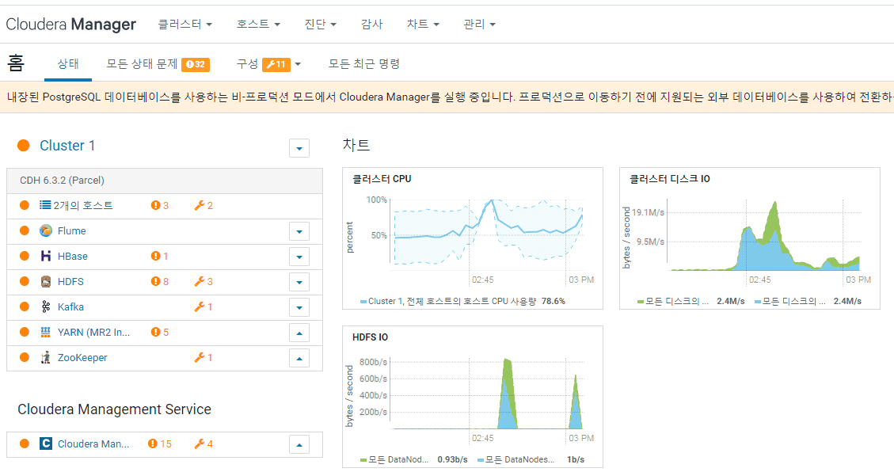Click the HDFS configuration wrench icon
Viewport: 894px width, 472px height.
pyautogui.click(x=199, y=282)
